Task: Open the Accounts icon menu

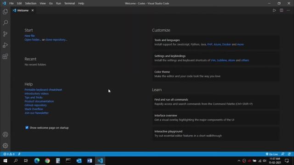Action: (5, 134)
